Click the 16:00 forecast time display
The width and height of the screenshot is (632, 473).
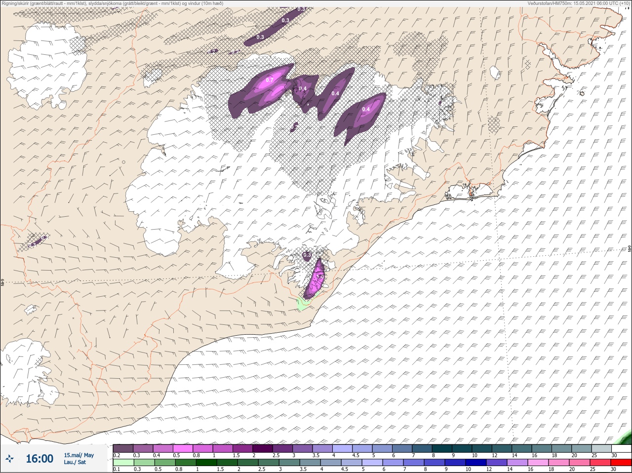click(x=39, y=459)
